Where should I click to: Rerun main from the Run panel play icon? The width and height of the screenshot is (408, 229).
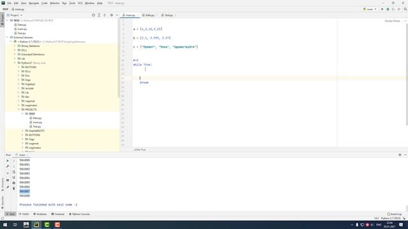8,161
